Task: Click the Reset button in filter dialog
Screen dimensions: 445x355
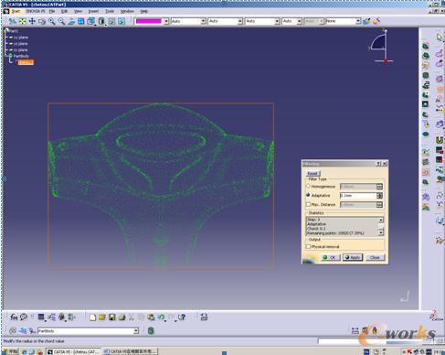Action: click(x=313, y=173)
